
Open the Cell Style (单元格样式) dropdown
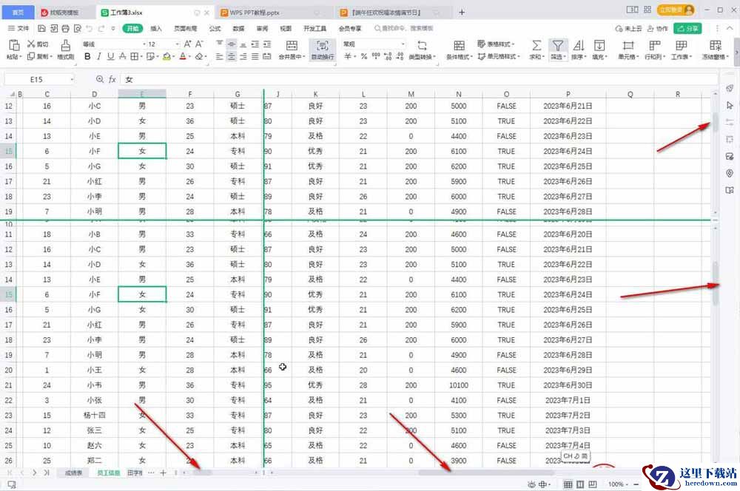[x=498, y=57]
